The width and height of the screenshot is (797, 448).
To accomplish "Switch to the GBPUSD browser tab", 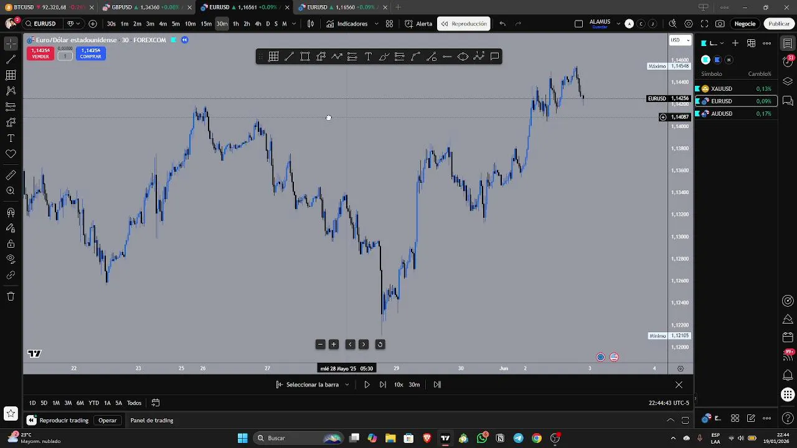I will [146, 7].
